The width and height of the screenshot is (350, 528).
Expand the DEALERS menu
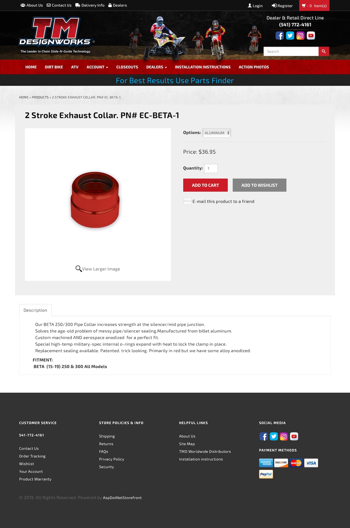point(156,67)
